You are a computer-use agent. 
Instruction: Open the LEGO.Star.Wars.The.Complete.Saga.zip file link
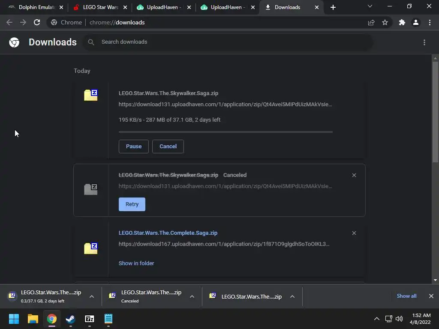click(168, 233)
